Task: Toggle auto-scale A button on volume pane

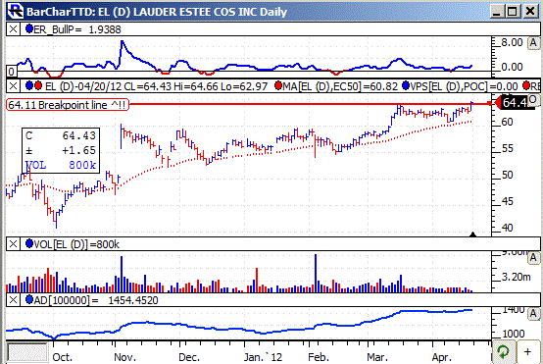Action: coord(533,258)
